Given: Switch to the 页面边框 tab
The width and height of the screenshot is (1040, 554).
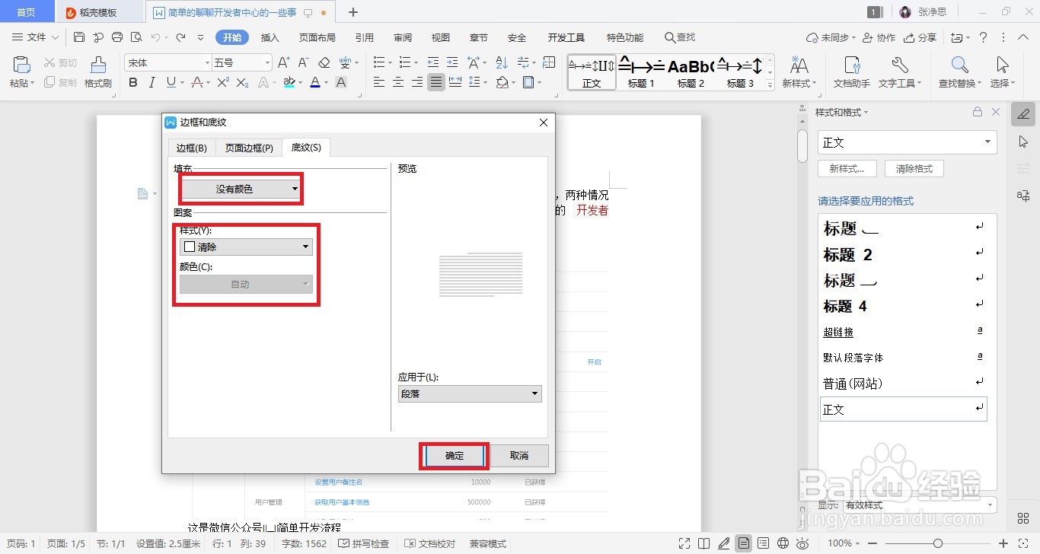Looking at the screenshot, I should coord(248,148).
